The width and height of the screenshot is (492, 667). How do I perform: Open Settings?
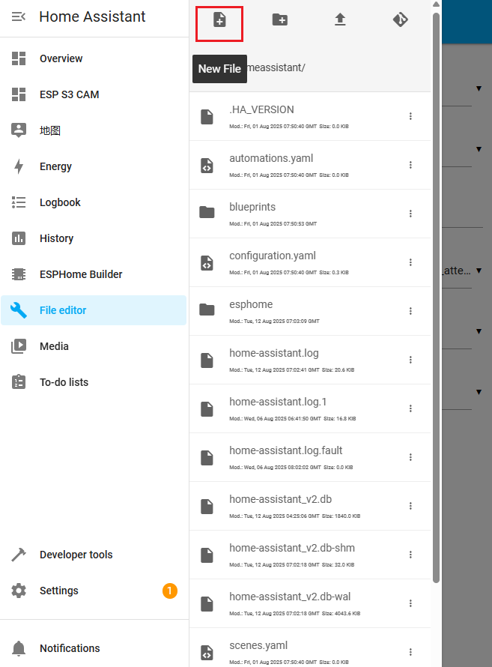[x=94, y=591]
